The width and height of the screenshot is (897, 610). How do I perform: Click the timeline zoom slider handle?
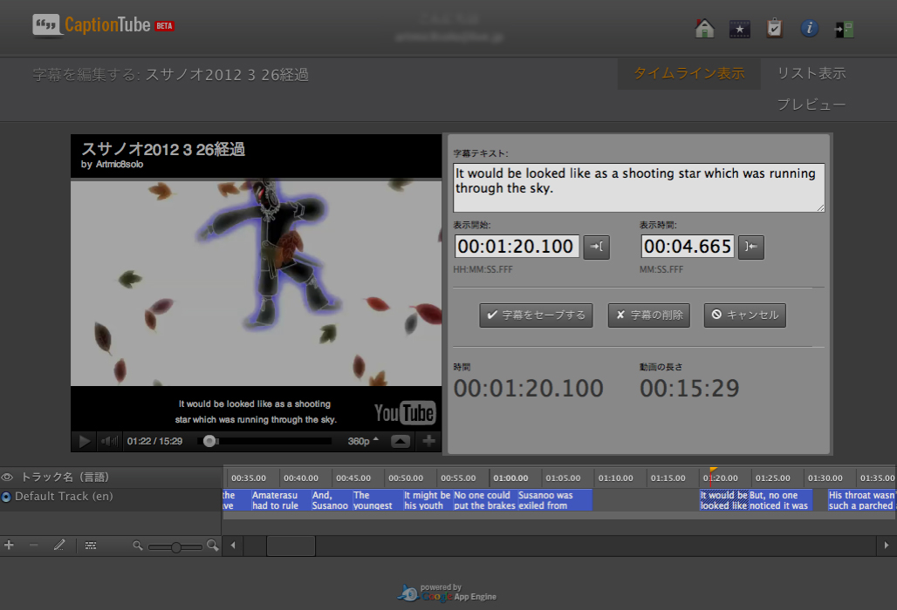(x=176, y=546)
